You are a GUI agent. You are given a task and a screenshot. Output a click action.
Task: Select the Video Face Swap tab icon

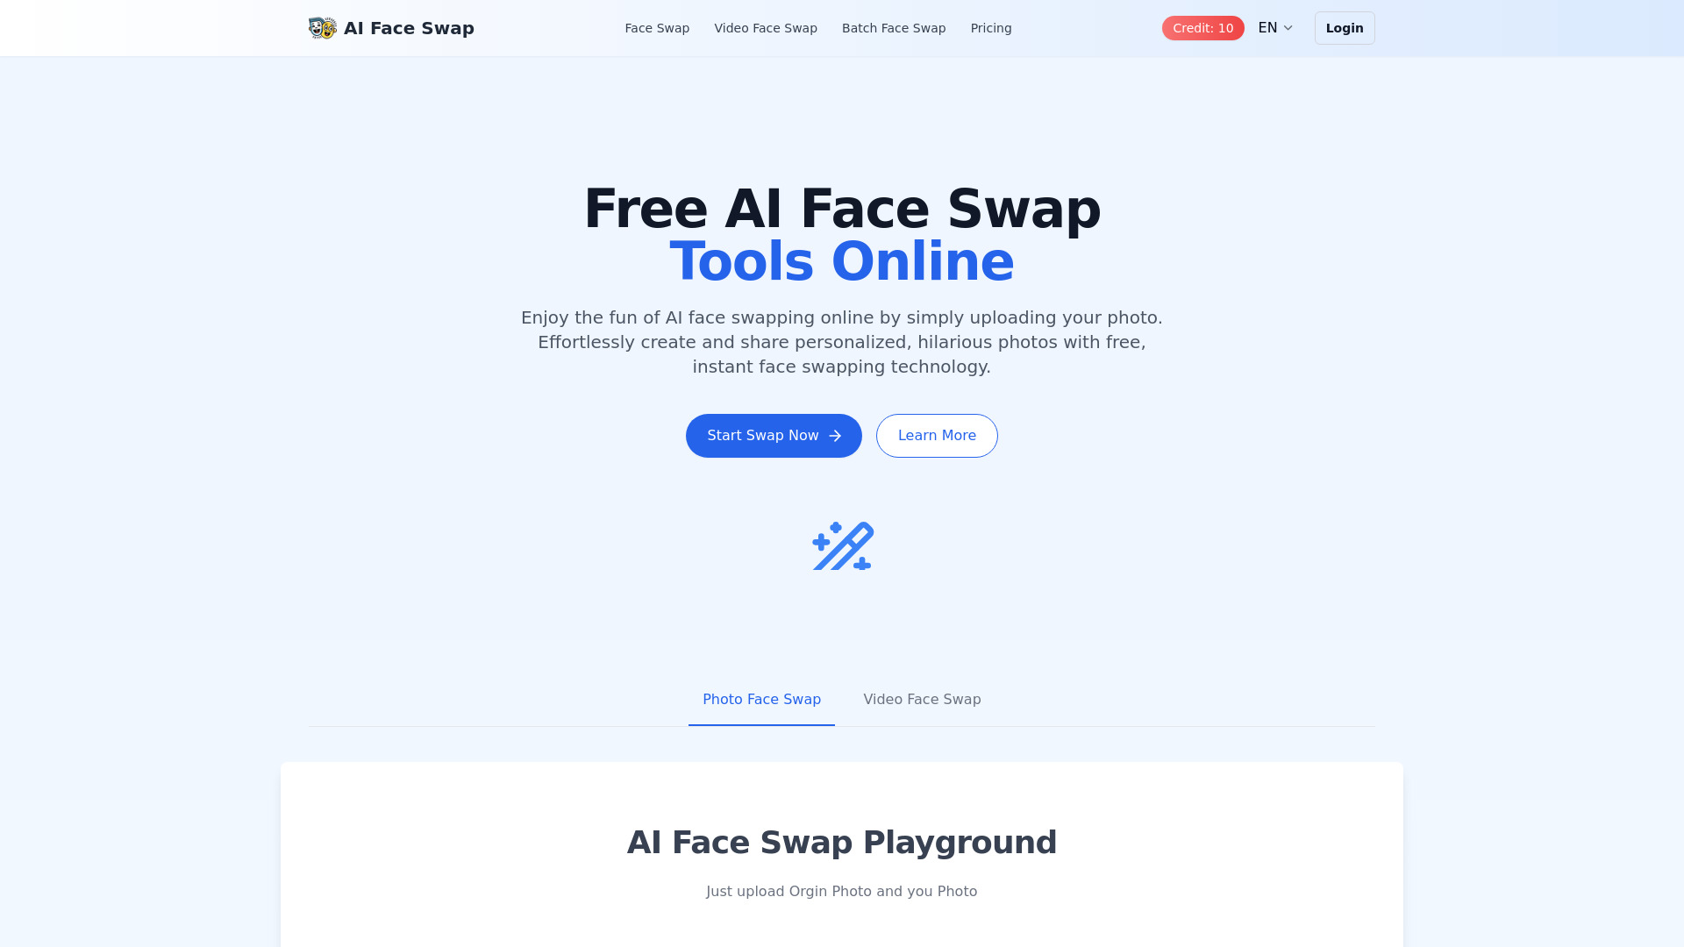point(922,700)
